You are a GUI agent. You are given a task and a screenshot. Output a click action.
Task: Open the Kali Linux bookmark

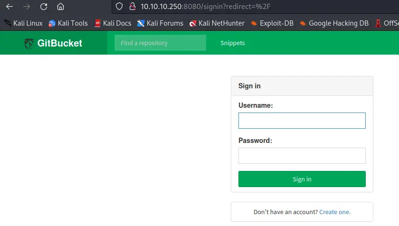pyautogui.click(x=23, y=23)
